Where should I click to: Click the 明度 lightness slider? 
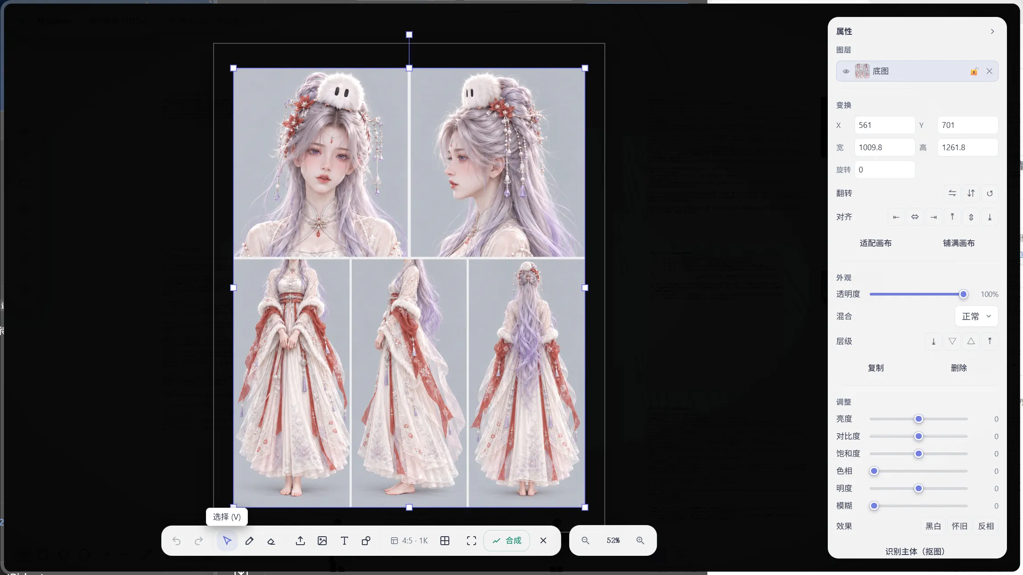click(x=918, y=489)
